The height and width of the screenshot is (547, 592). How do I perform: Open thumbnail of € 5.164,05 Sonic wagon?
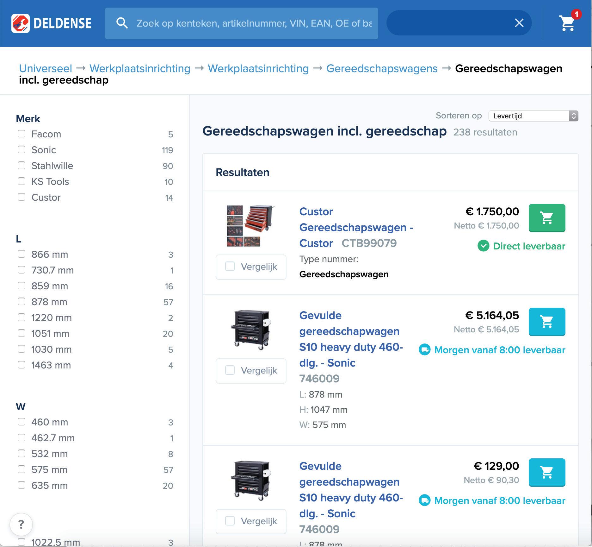pyautogui.click(x=251, y=330)
